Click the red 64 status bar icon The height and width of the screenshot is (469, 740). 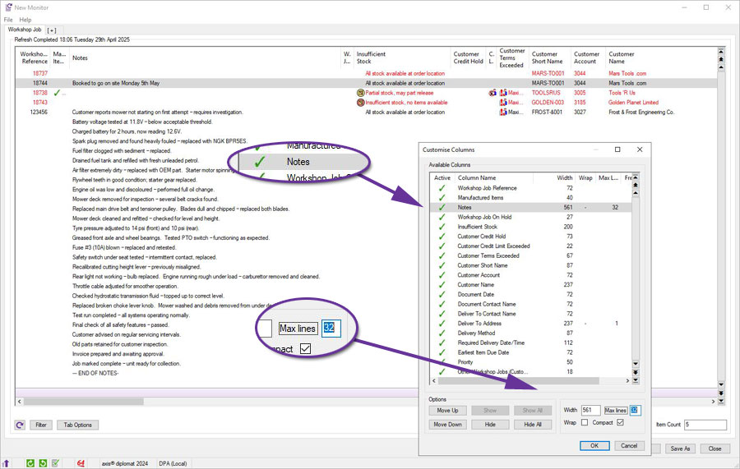81,463
